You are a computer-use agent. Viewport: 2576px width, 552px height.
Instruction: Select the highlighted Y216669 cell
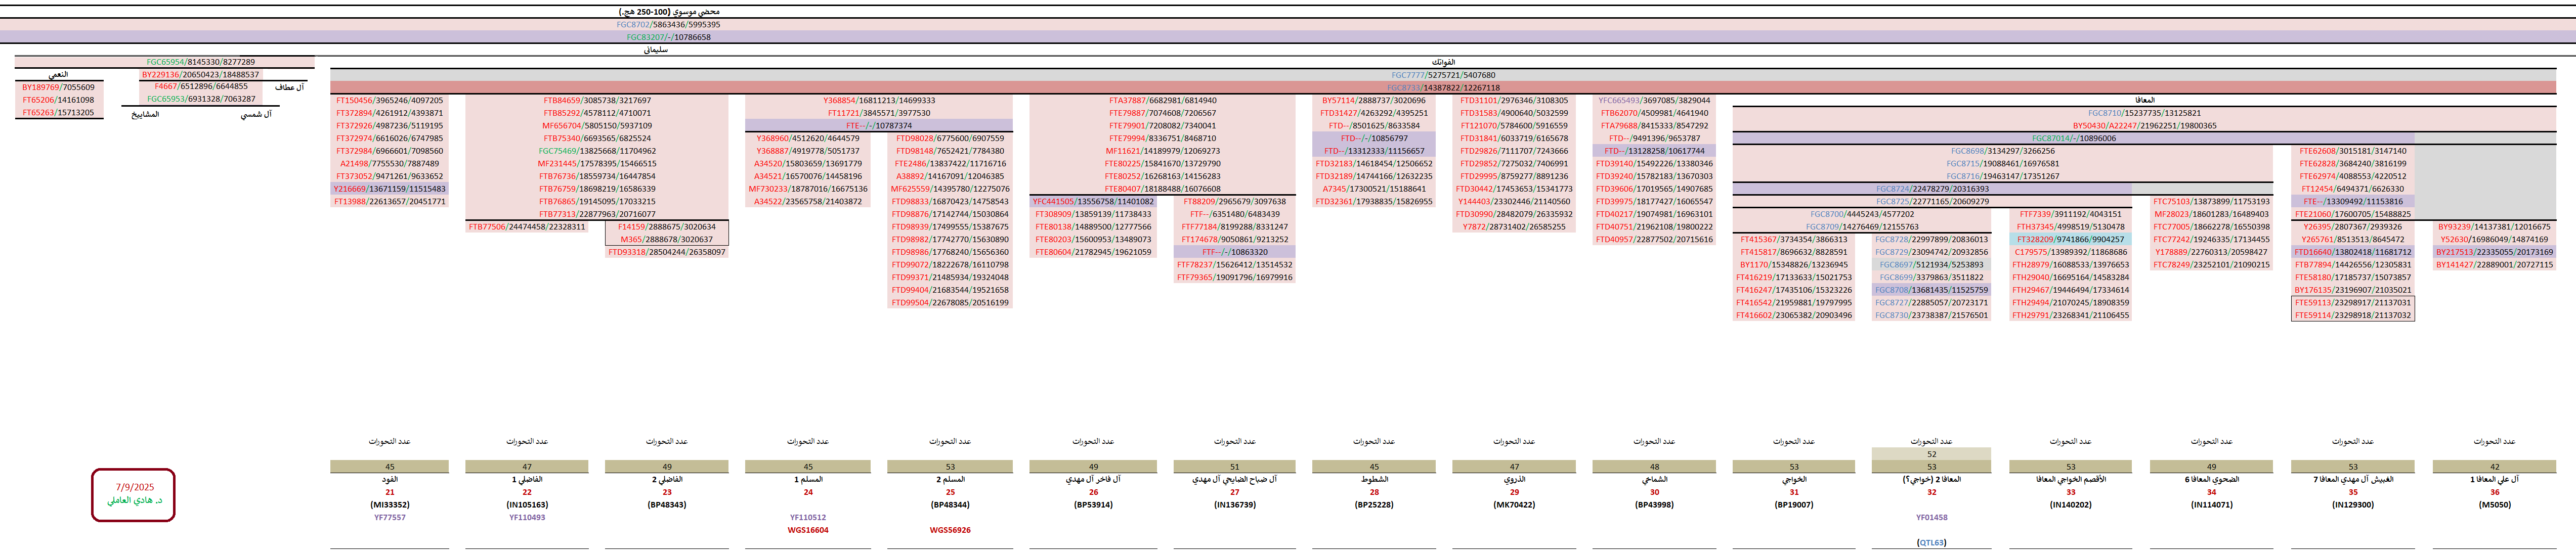(x=389, y=189)
